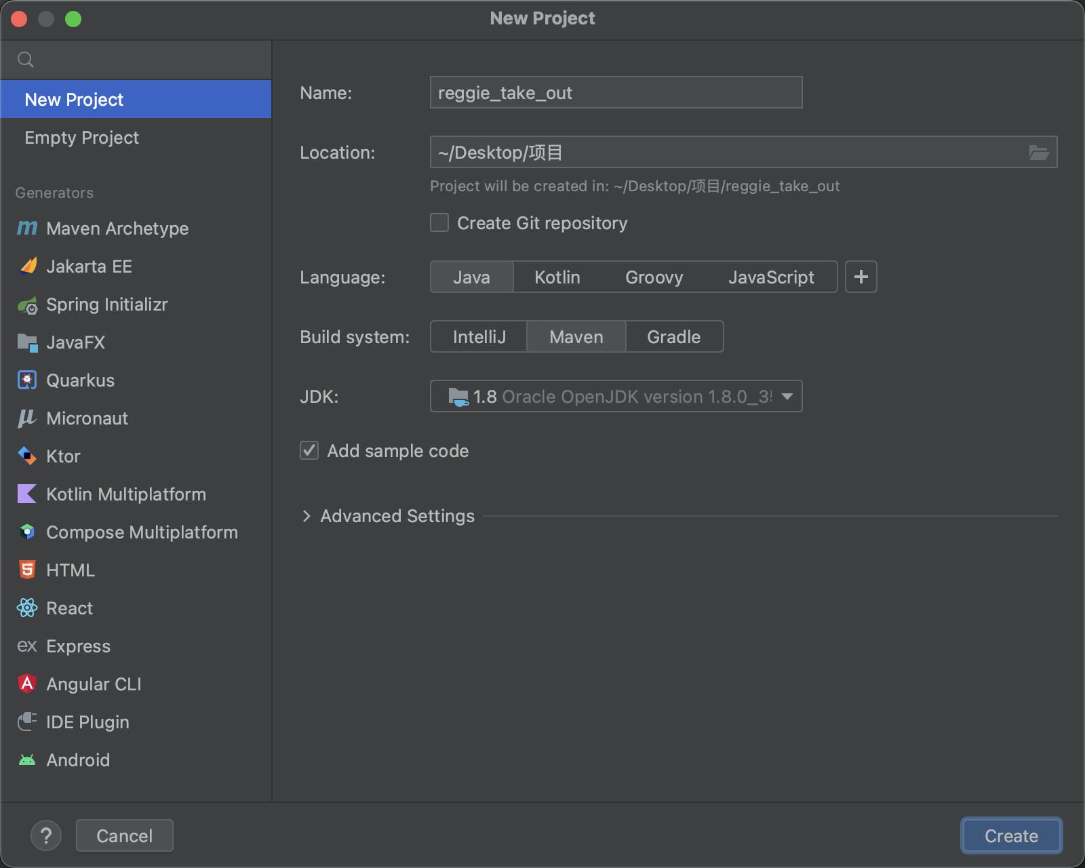Switch build system to Gradle
Viewport: 1085px width, 868px height.
point(673,337)
